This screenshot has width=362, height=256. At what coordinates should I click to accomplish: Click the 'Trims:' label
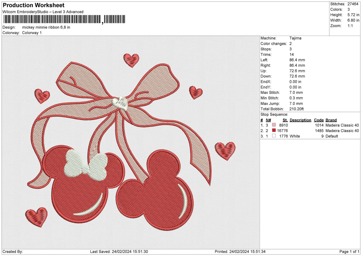[266, 55]
